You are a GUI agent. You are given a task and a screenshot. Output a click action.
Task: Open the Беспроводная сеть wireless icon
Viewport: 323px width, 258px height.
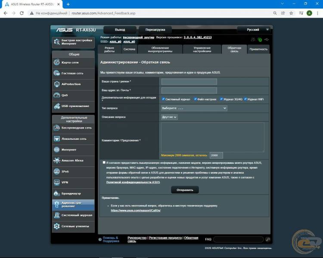57,128
